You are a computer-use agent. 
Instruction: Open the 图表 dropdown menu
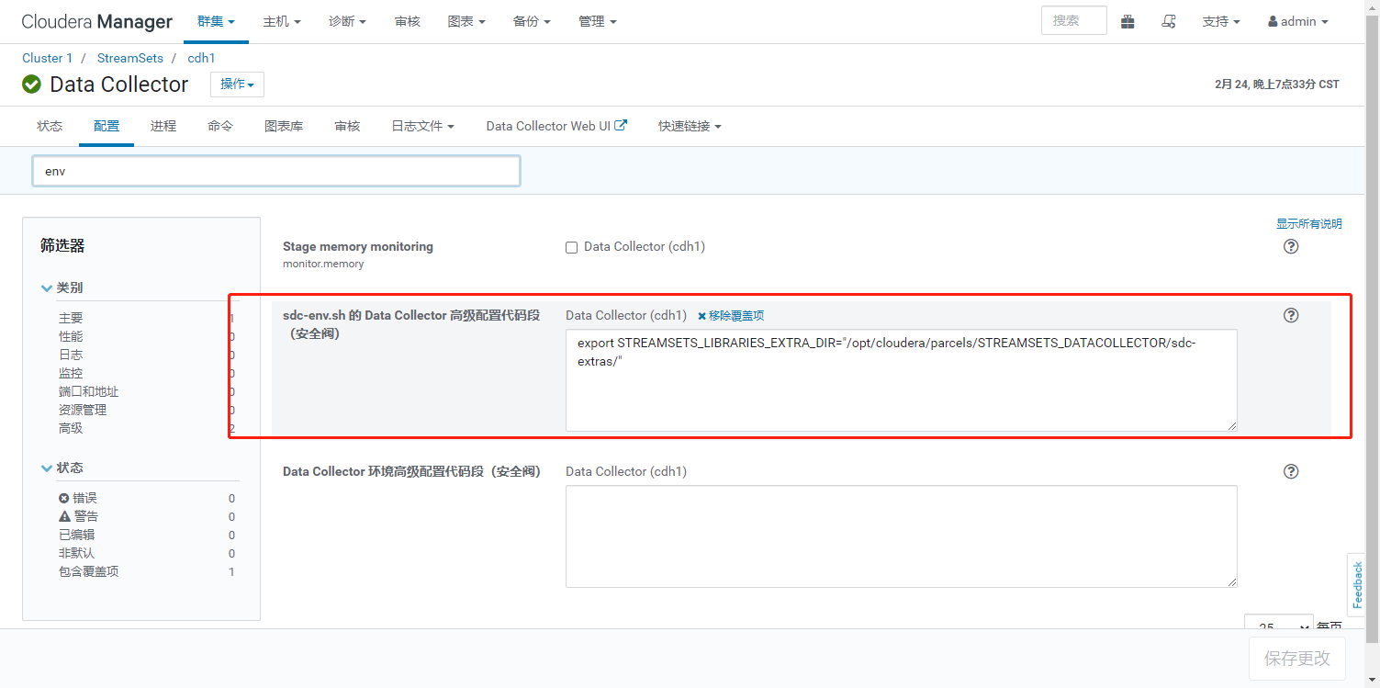(x=466, y=21)
